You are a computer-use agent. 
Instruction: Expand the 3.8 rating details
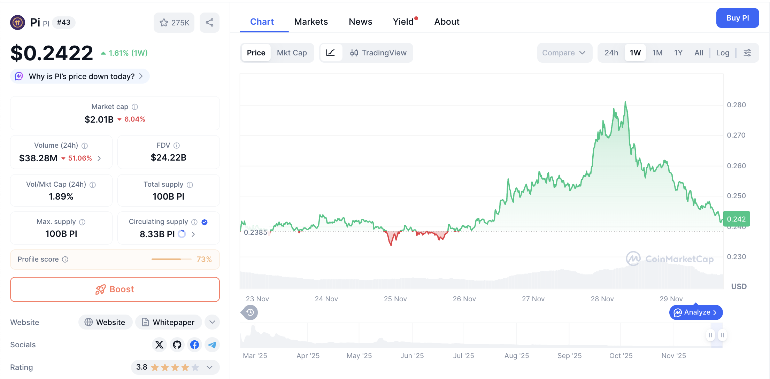[x=209, y=367]
